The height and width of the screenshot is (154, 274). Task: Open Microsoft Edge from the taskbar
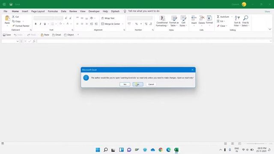[168, 150]
